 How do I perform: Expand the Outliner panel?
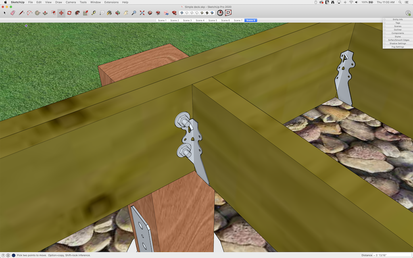tap(398, 30)
